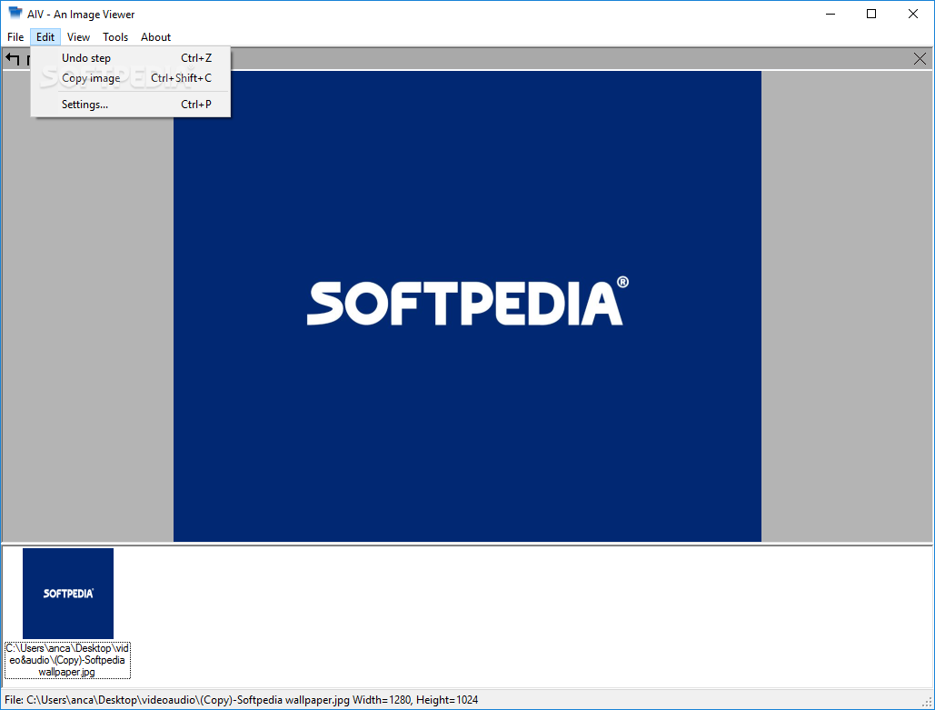Open Settings... from Edit menu
This screenshot has height=710, width=935.
coord(131,105)
